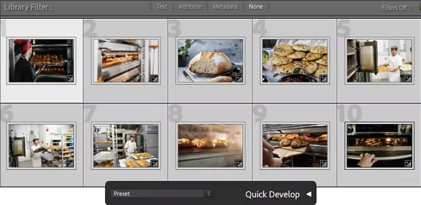
Task: Select the sliced sourdough loaf thumbnail
Action: pos(210,61)
